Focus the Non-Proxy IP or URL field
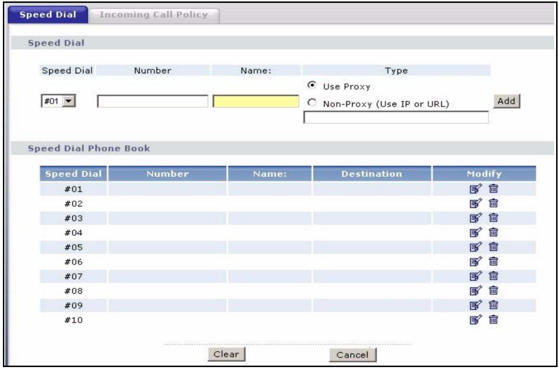 (395, 117)
